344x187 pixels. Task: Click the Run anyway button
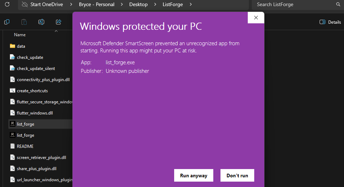click(x=194, y=176)
